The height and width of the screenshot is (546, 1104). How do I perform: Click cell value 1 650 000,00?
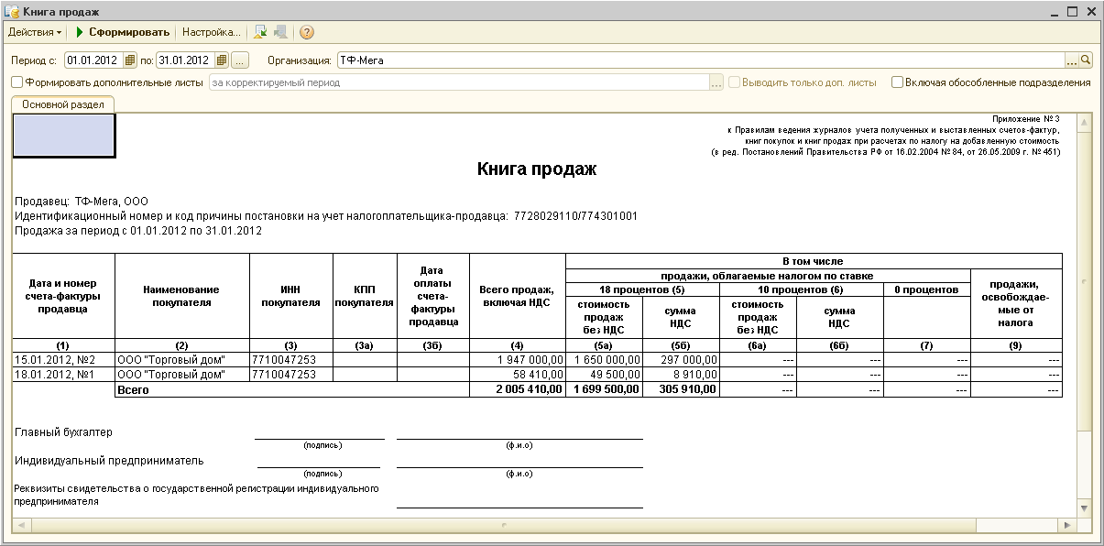click(x=605, y=360)
